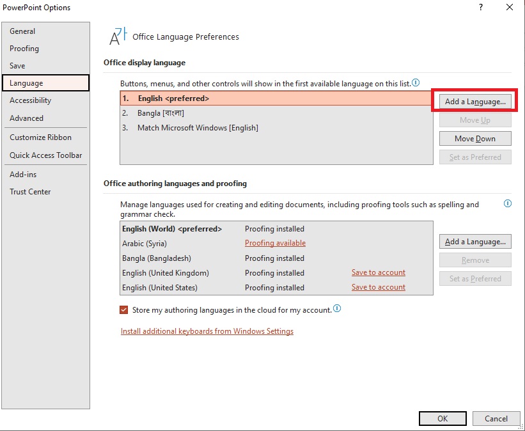Click the info icon beside the authoring languages description

click(508, 203)
